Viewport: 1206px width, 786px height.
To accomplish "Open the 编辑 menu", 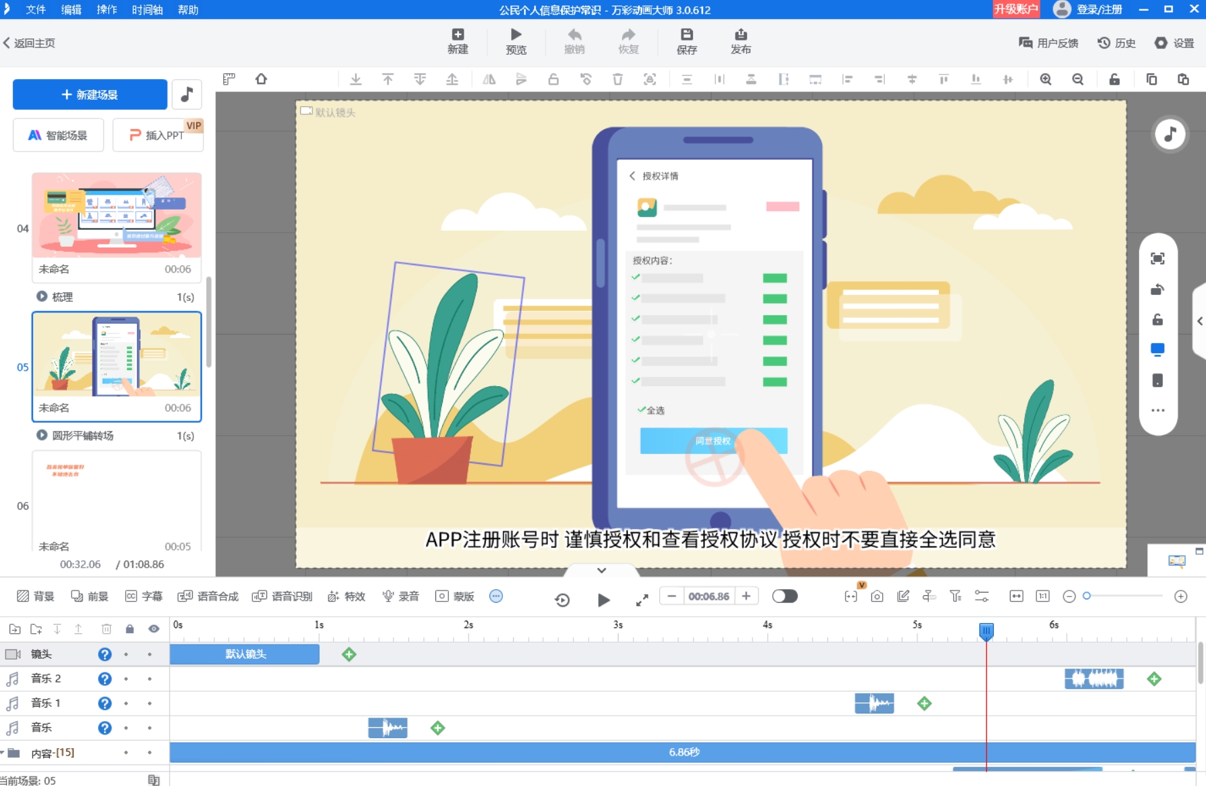I will point(72,9).
